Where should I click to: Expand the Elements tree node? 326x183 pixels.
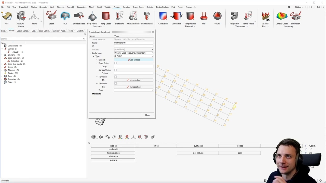(x=2, y=55)
